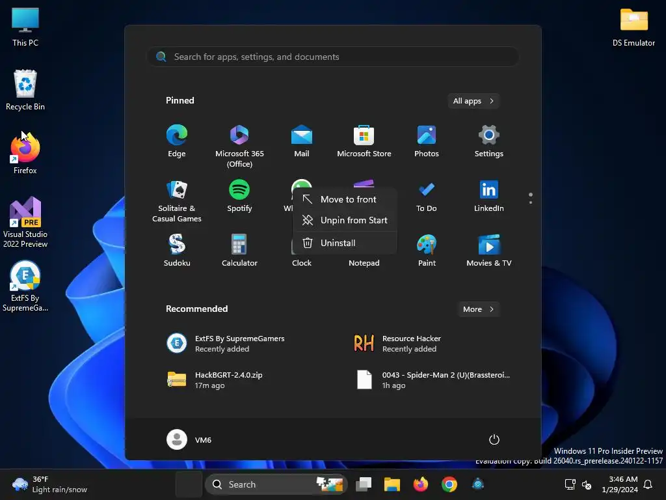This screenshot has height=500, width=666.
Task: Show More recommended items
Action: [x=478, y=309]
